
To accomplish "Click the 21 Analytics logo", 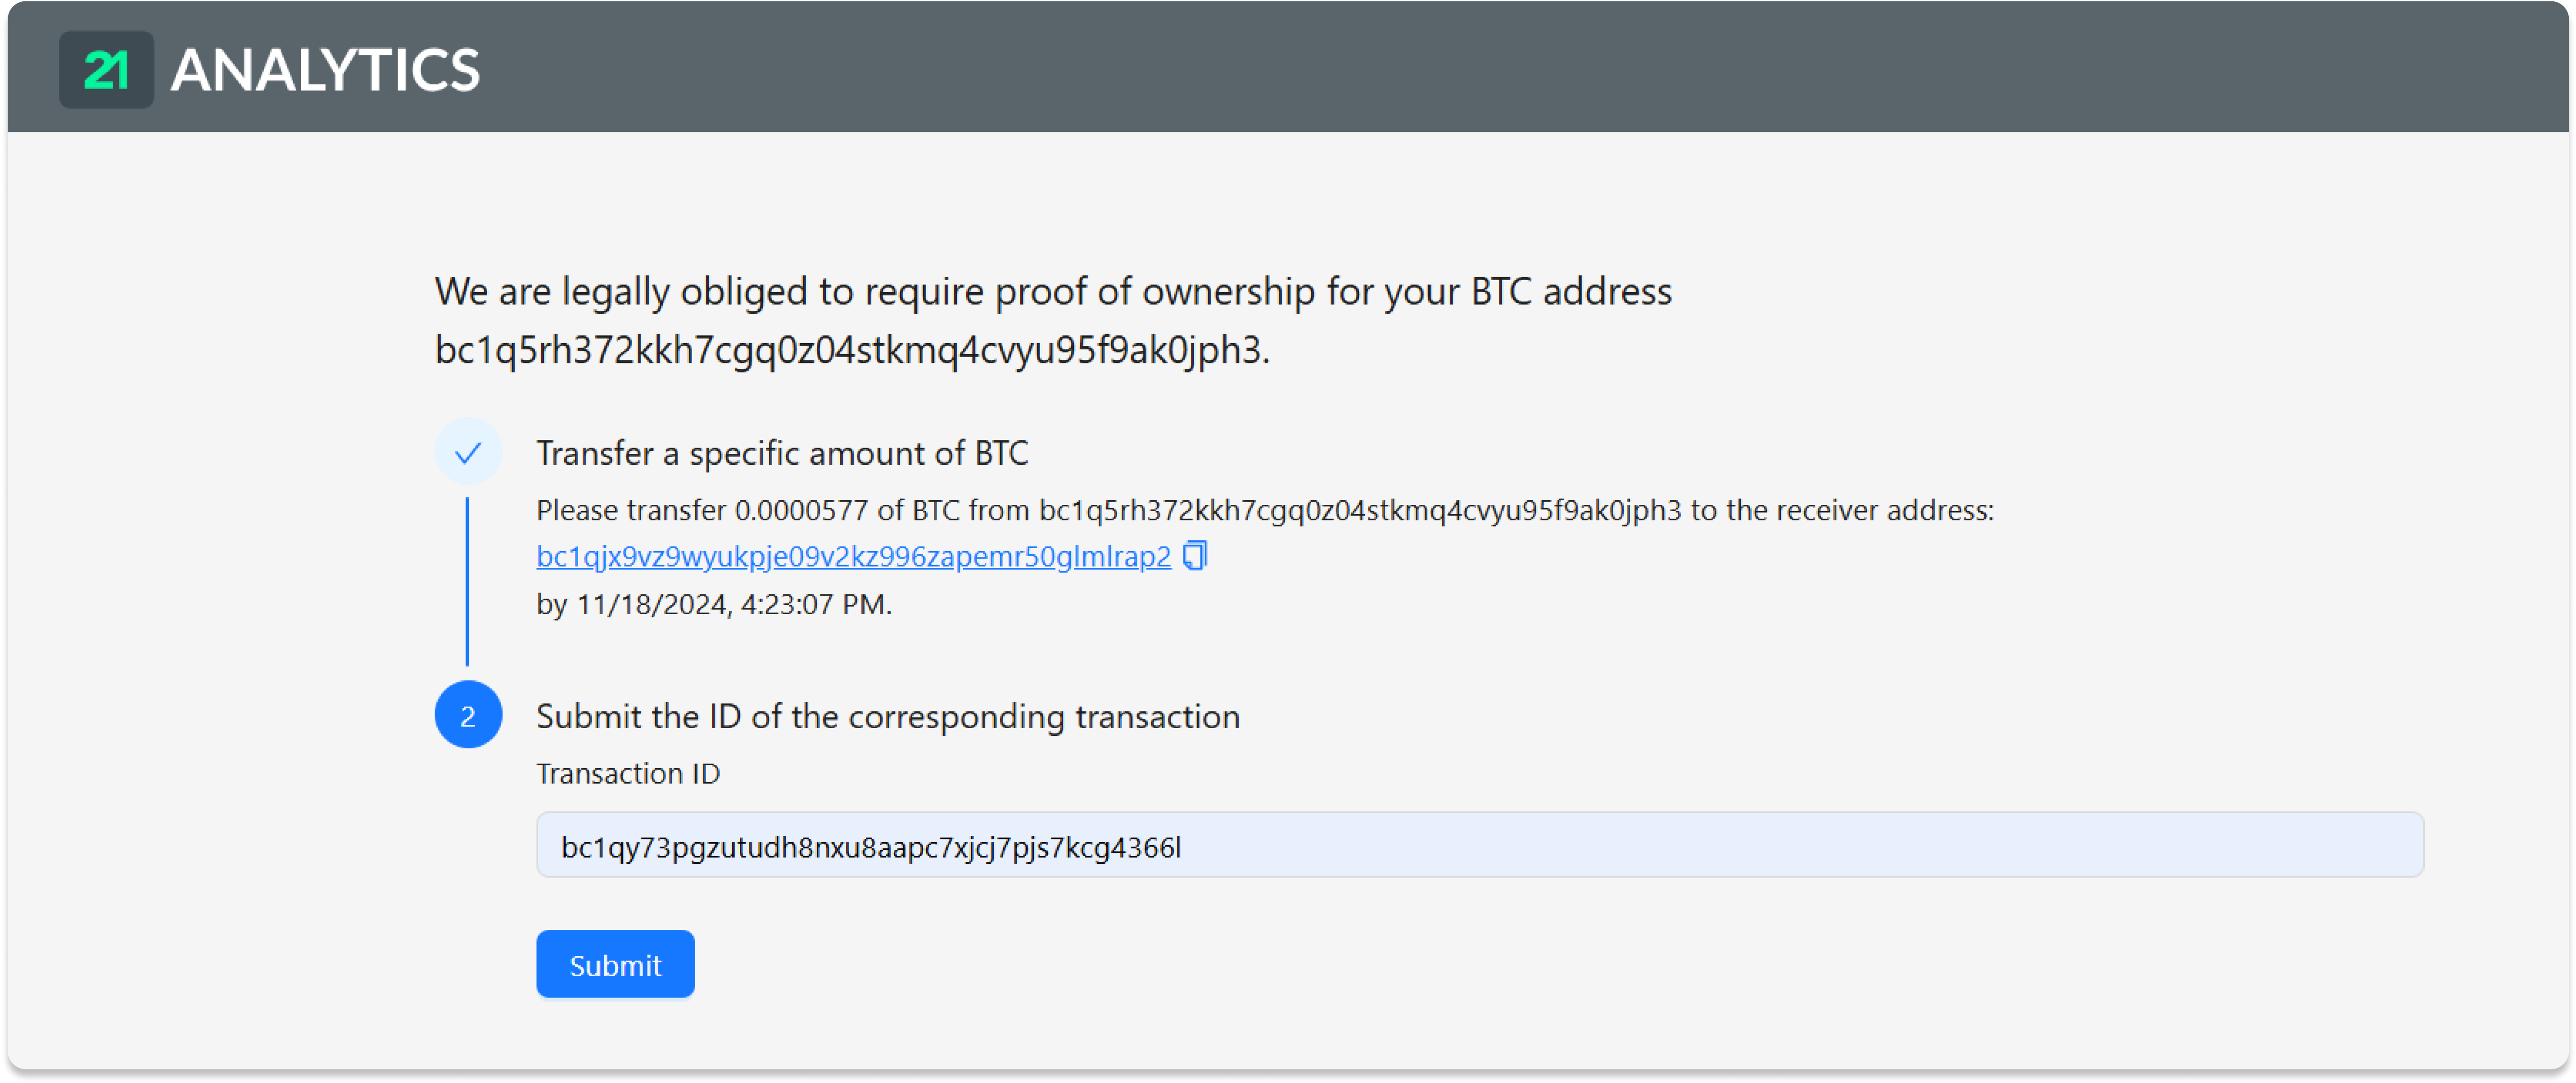I will 270,68.
